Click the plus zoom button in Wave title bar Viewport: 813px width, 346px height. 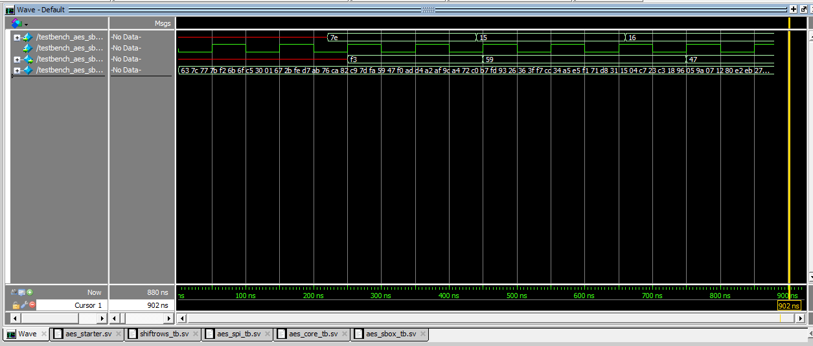point(794,10)
